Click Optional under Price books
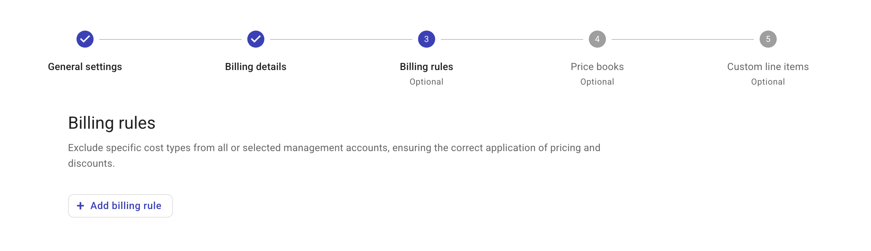The image size is (871, 251). coord(597,82)
